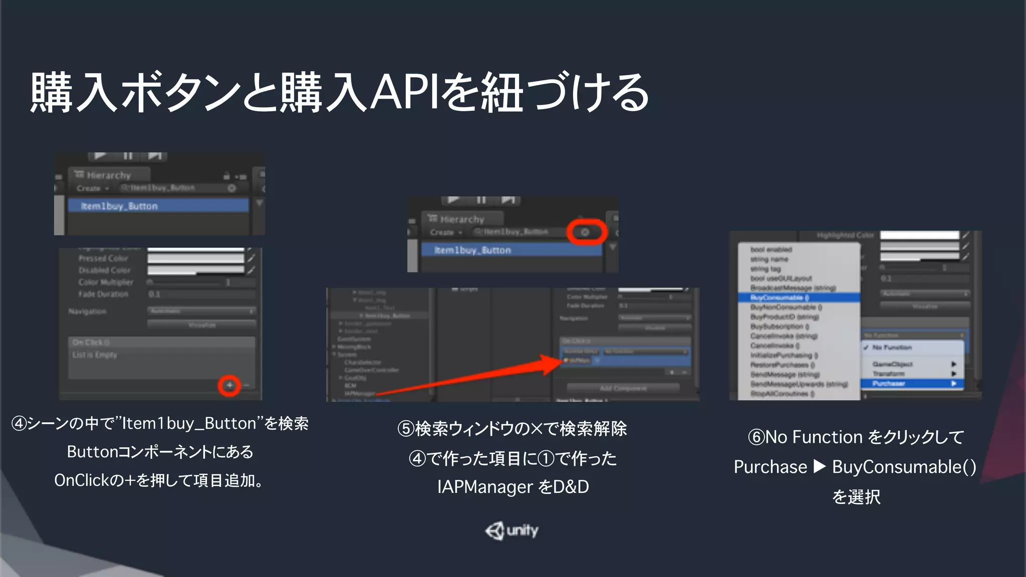Choose 'StopAllCoroutines ()' in the function menu
1026x577 pixels.
tap(799, 394)
